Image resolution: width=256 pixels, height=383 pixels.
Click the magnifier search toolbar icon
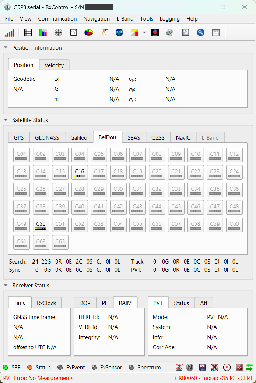tap(201, 32)
